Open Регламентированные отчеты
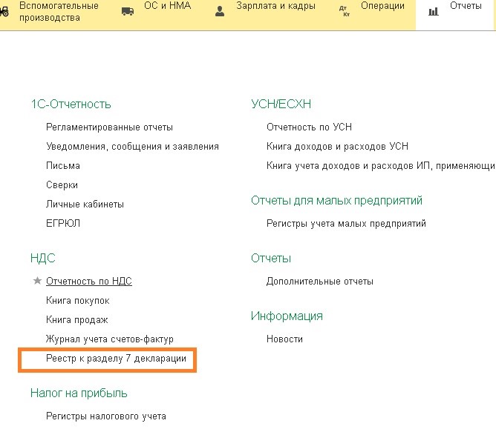The width and height of the screenshot is (496, 429). [x=109, y=127]
